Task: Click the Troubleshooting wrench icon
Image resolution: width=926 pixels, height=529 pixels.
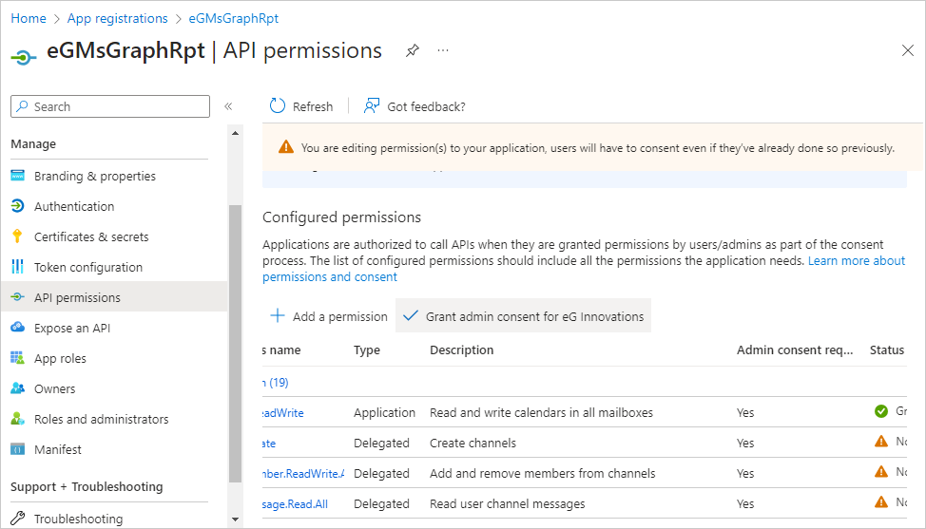Action: click(18, 519)
